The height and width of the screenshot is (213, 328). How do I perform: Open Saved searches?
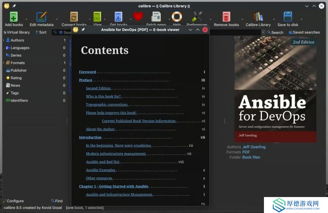[304, 32]
